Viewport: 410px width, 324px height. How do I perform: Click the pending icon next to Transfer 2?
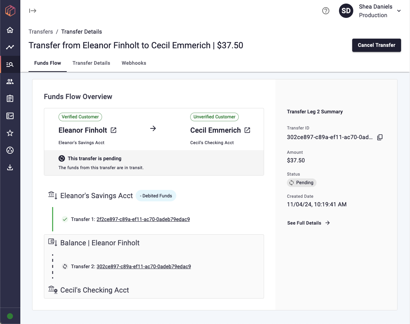[x=65, y=266]
